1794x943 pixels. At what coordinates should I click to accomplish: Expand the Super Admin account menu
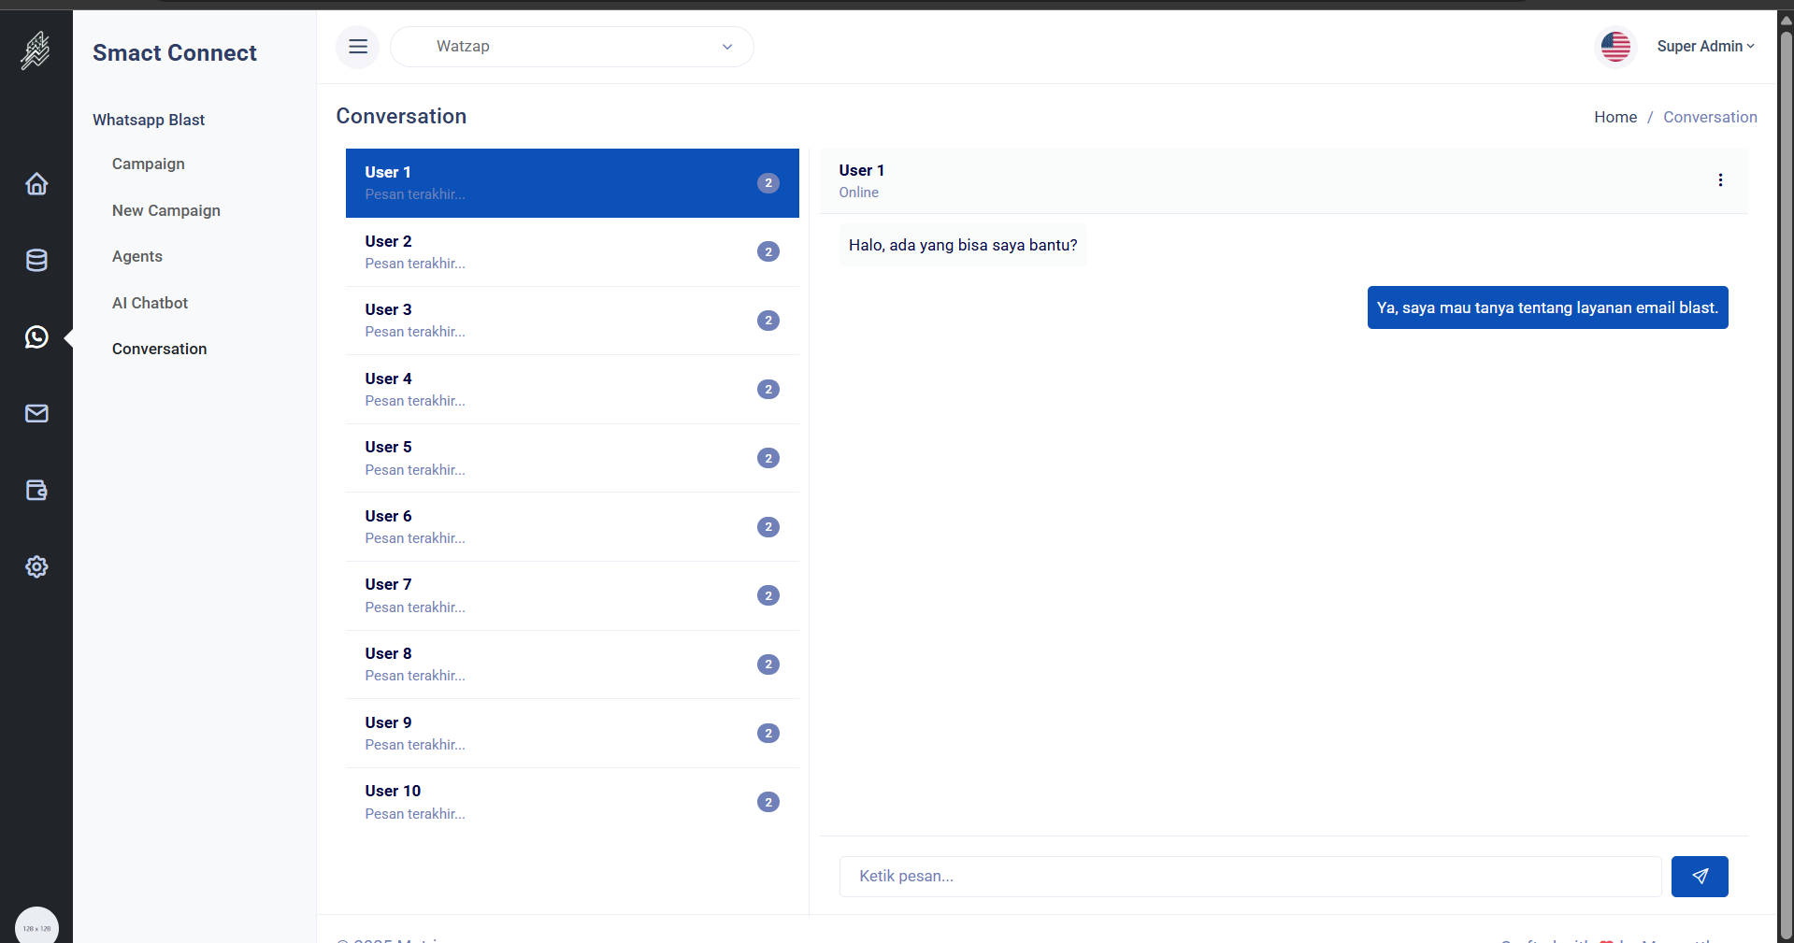tap(1705, 46)
